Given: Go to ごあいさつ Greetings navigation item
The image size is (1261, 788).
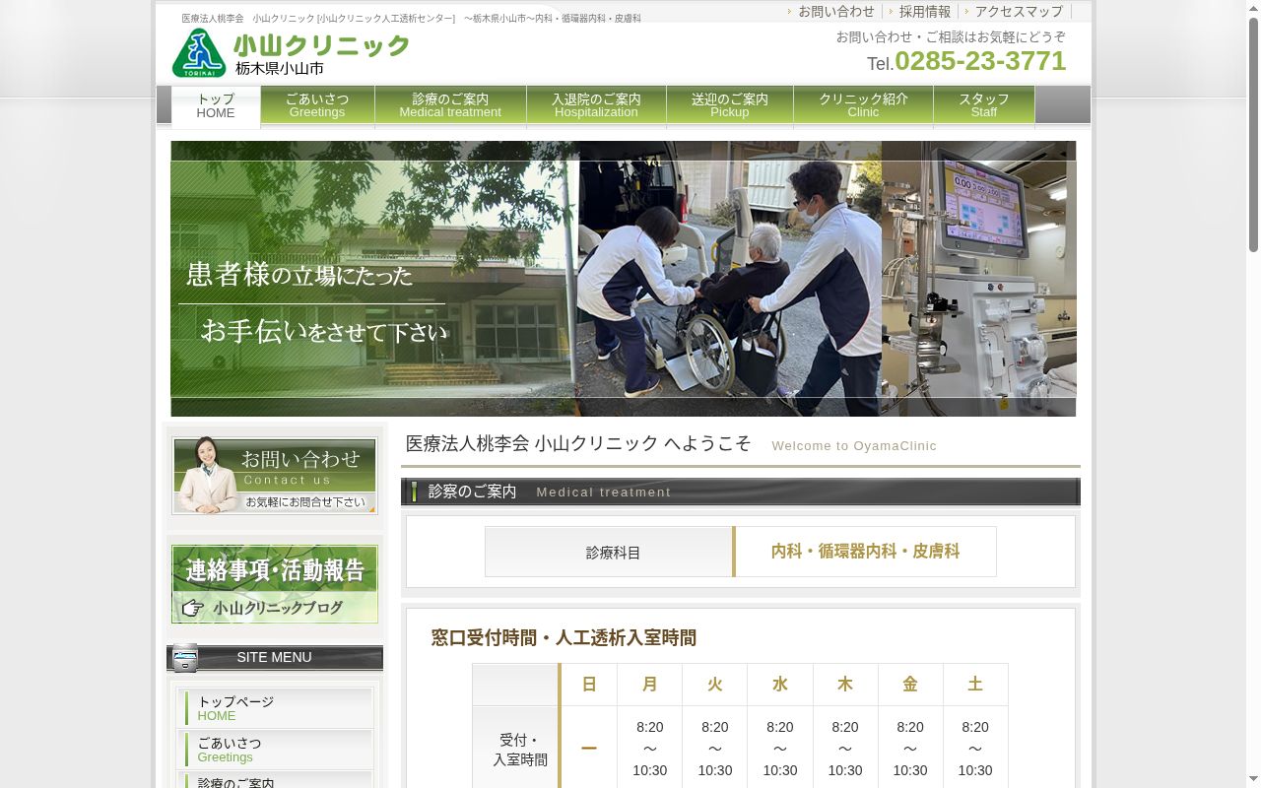Looking at the screenshot, I should [x=317, y=105].
